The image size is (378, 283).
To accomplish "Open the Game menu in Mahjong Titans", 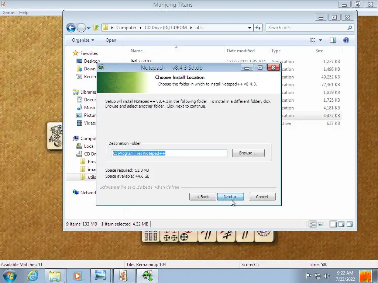I will 8,13.
